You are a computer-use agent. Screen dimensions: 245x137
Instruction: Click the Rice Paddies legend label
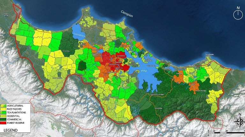15,109
